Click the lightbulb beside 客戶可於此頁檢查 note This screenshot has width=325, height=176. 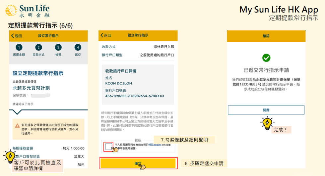tap(10, 156)
